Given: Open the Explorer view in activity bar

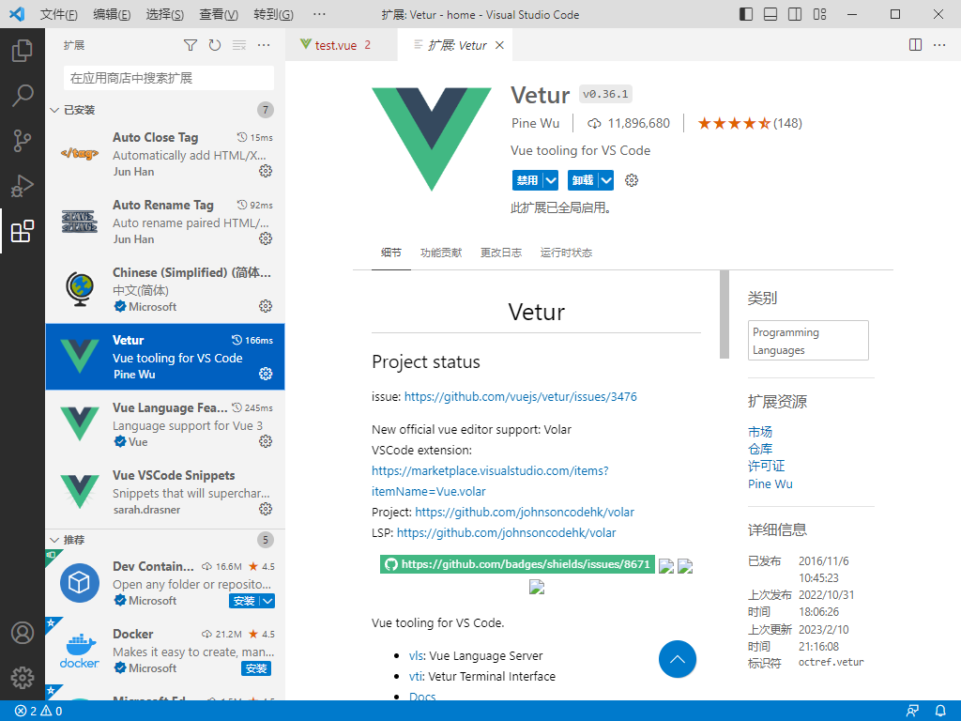Looking at the screenshot, I should 23,51.
